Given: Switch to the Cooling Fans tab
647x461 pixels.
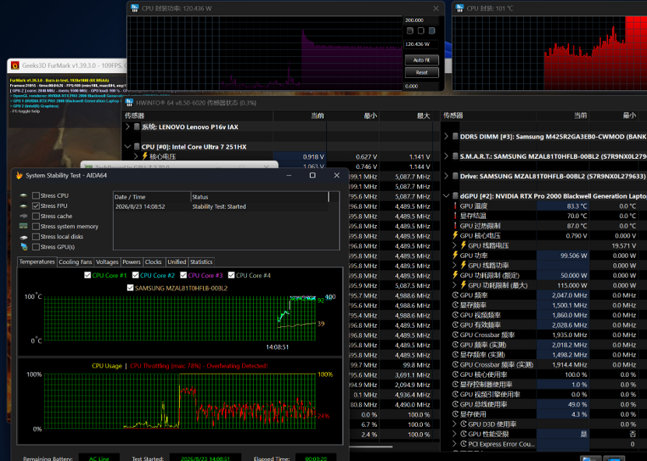Looking at the screenshot, I should tap(75, 262).
